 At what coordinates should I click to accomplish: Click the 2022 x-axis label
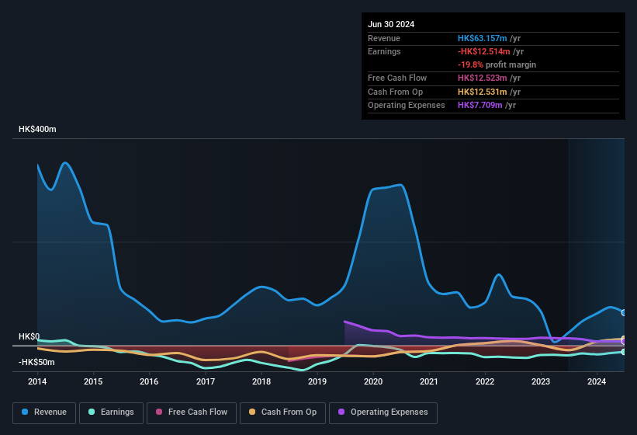click(x=485, y=381)
